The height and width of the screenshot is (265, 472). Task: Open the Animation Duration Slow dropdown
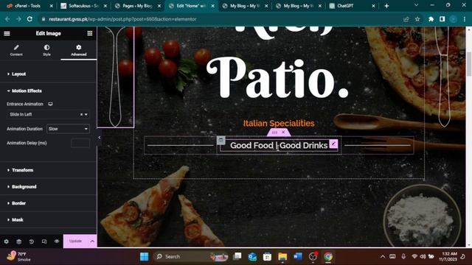click(x=68, y=129)
